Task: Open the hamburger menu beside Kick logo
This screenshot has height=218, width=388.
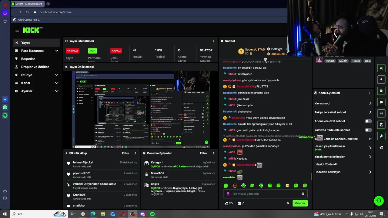Action: [x=17, y=30]
